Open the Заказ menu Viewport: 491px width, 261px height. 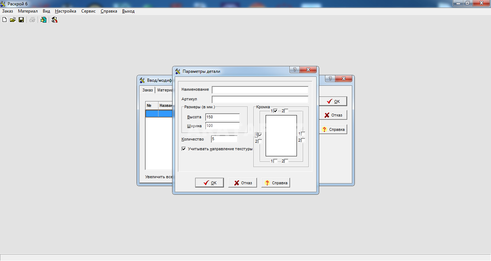(8, 11)
